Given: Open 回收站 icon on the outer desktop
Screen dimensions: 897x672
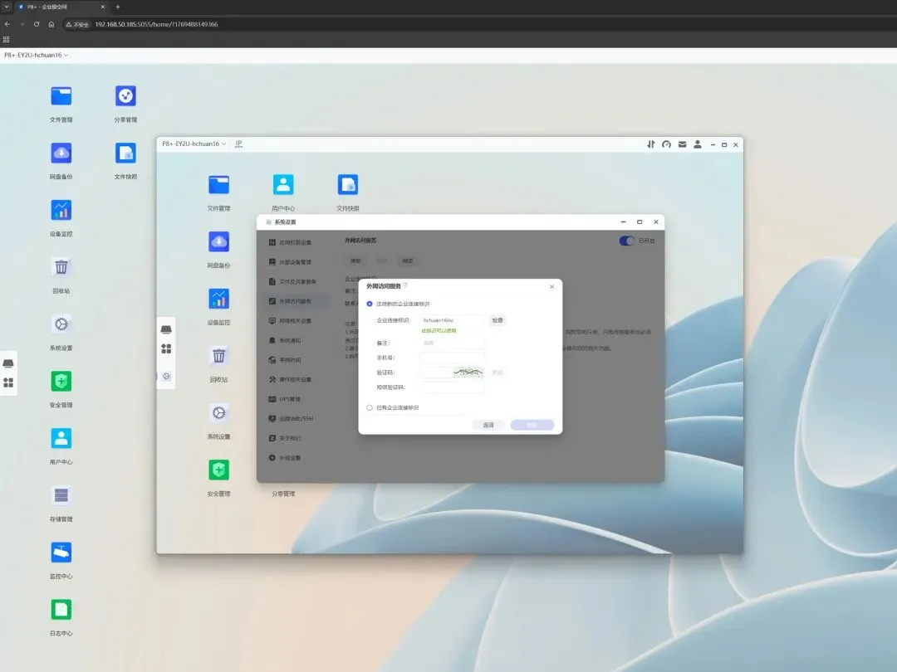Looking at the screenshot, I should pos(61,267).
